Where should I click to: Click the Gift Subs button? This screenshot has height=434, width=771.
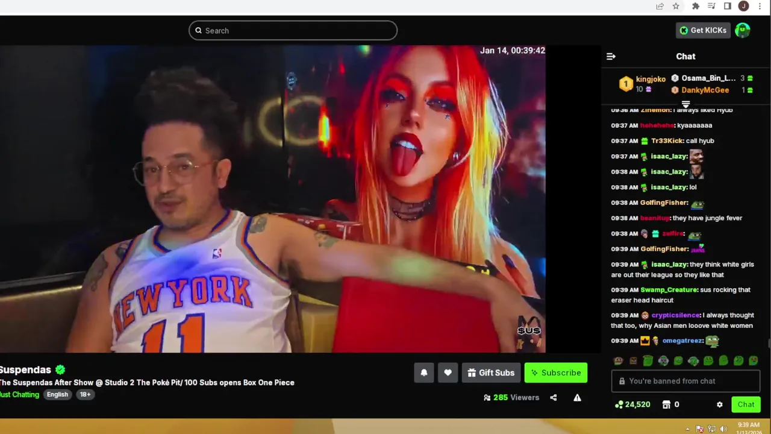click(491, 373)
